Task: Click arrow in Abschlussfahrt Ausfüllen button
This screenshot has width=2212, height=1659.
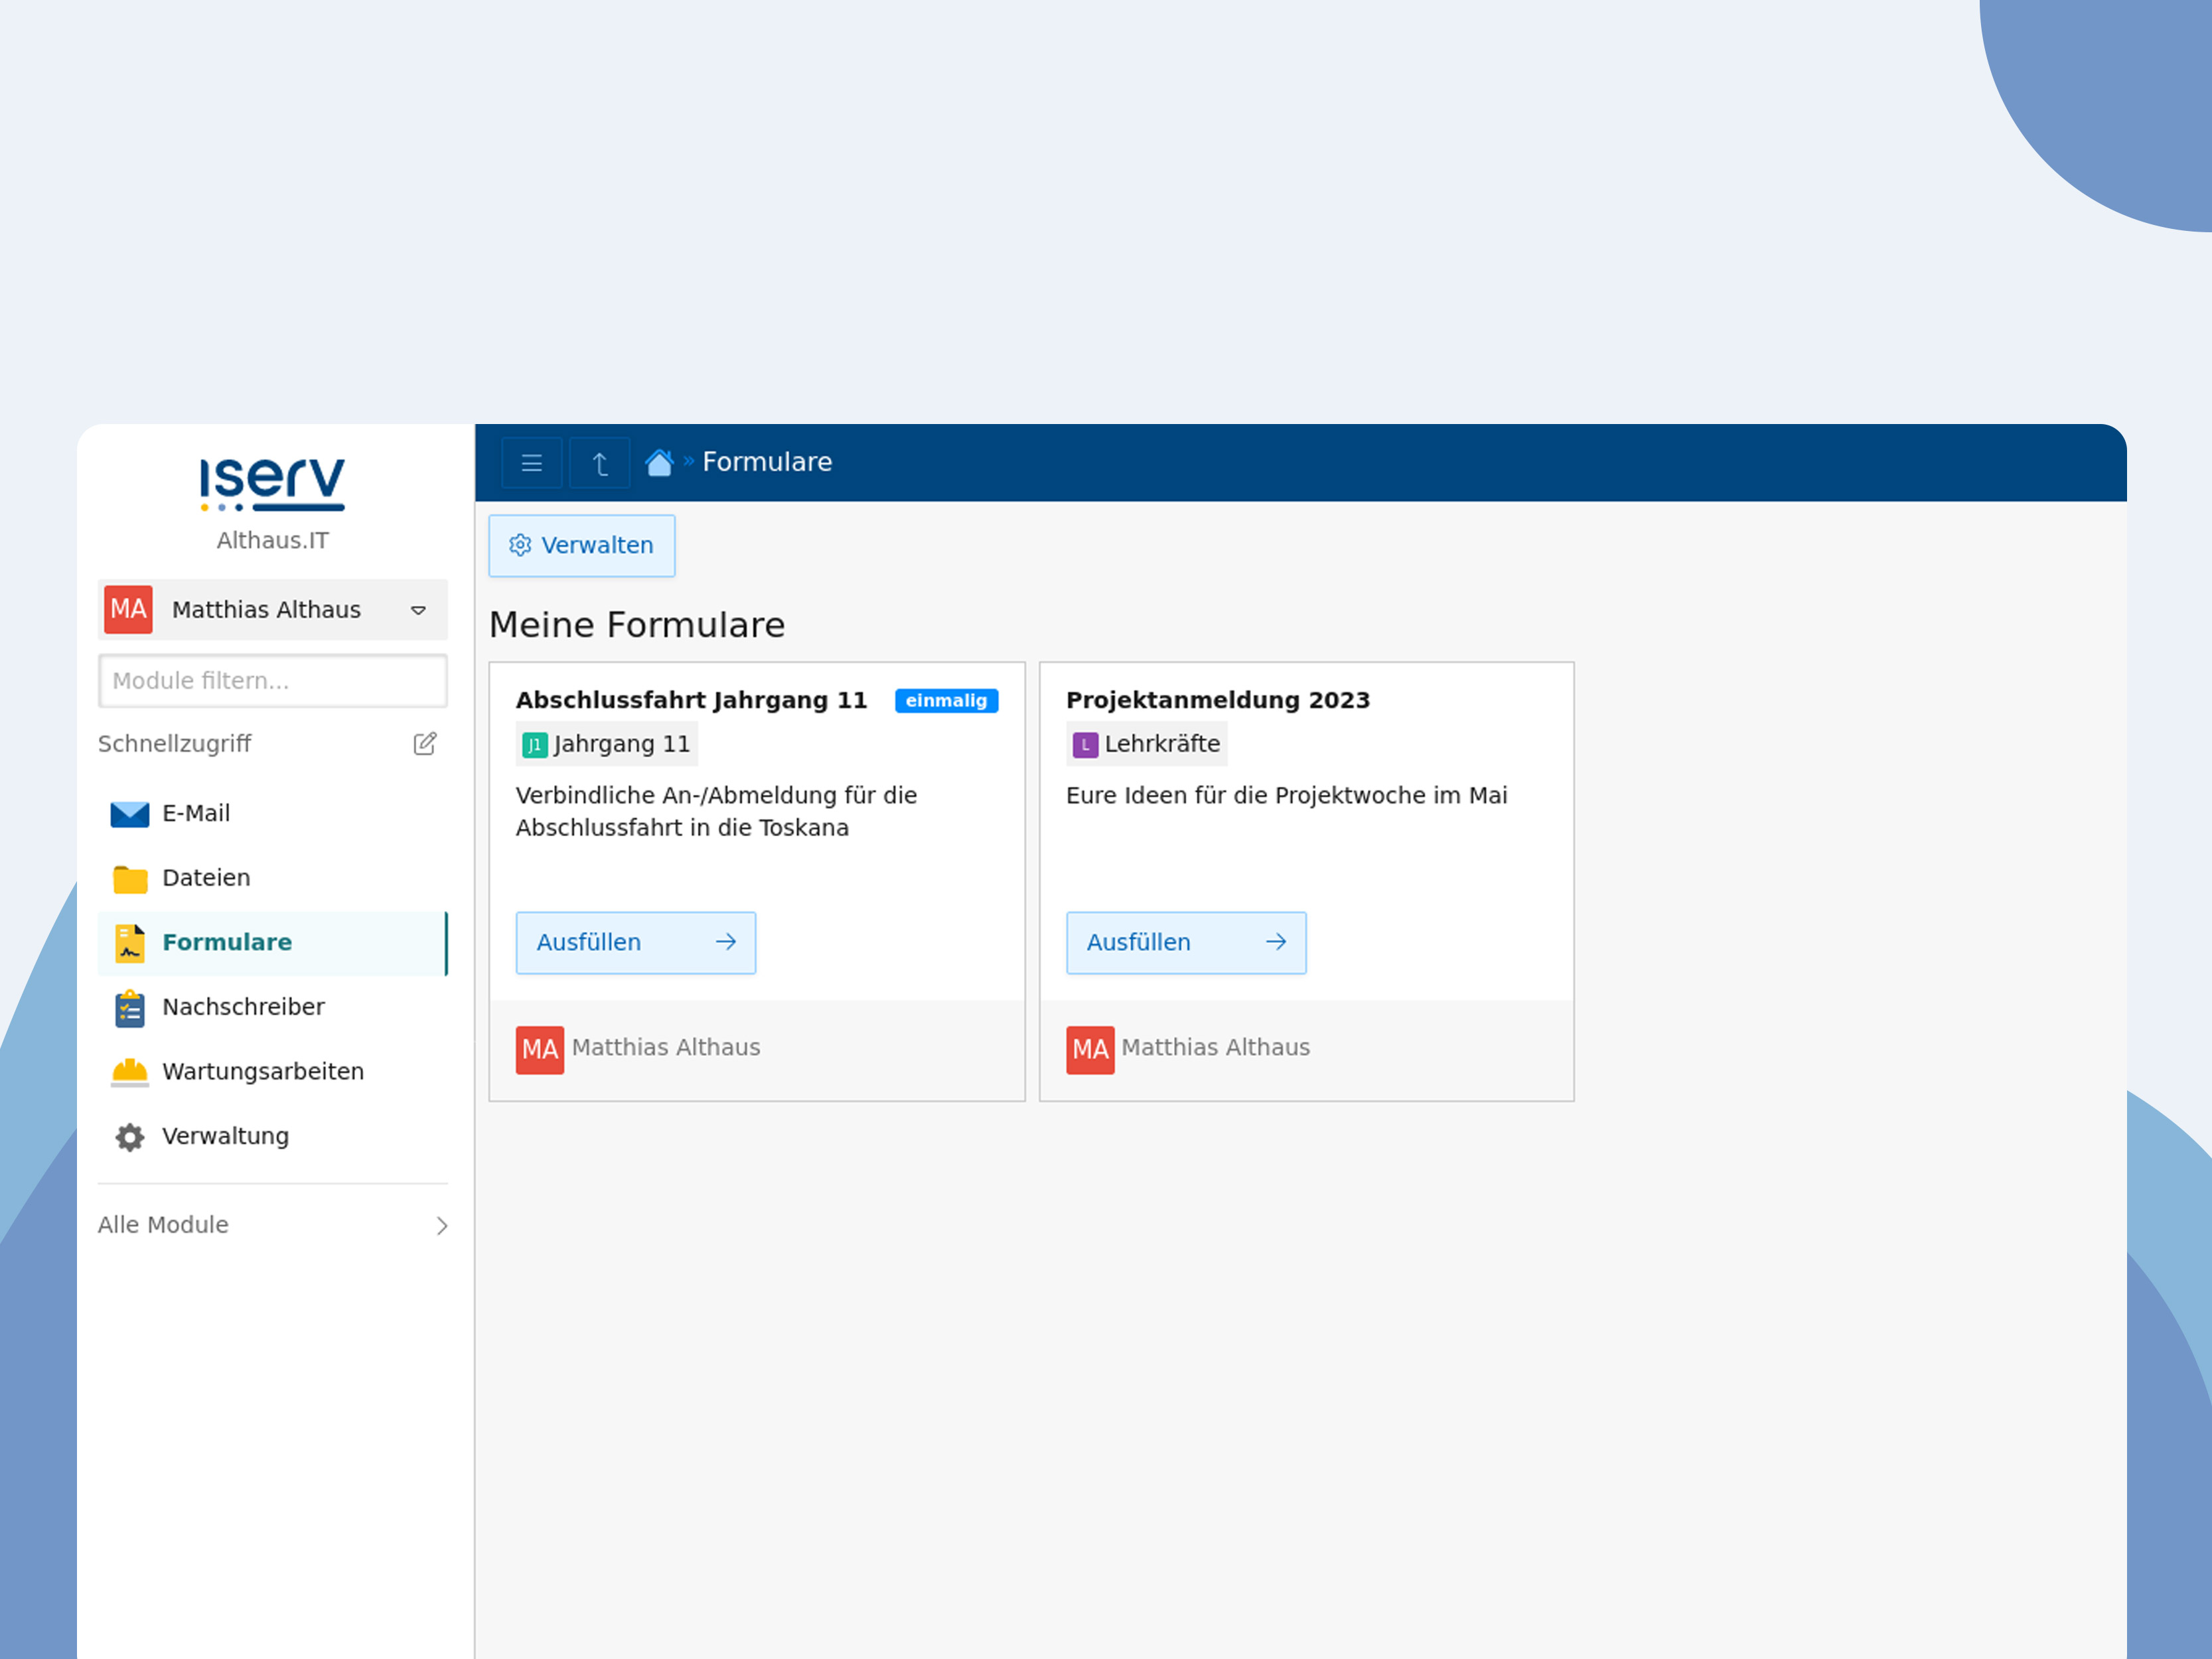Action: pyautogui.click(x=726, y=942)
